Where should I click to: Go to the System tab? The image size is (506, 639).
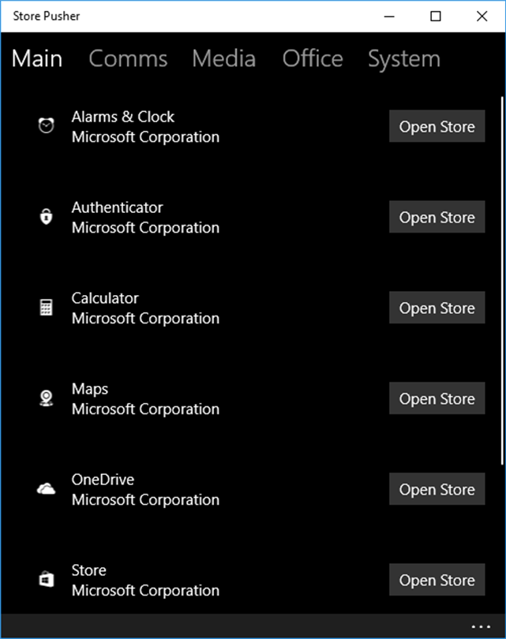tap(403, 59)
